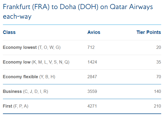Select the 140 Tier Points value

(157, 92)
